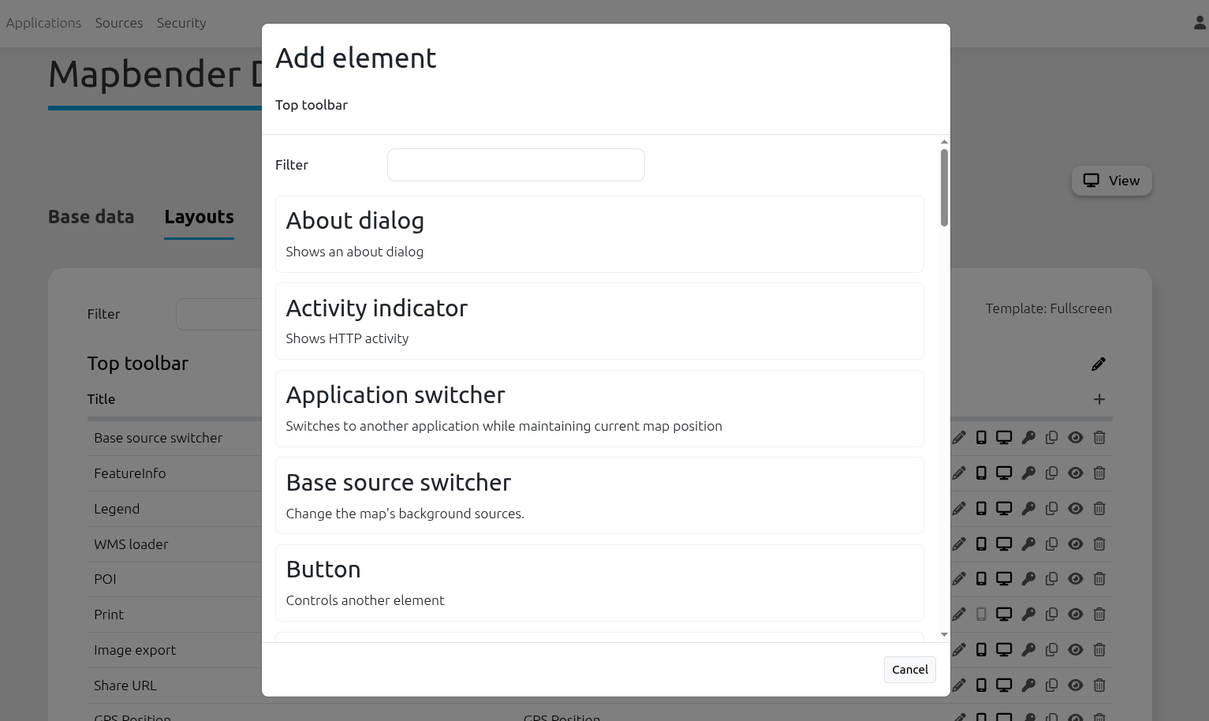1209x721 pixels.
Task: Click the plus icon to add element
Action: coord(1099,399)
